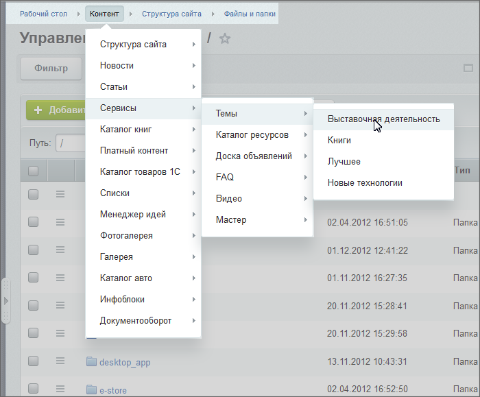Open row actions menu for desktop_app

(60, 362)
